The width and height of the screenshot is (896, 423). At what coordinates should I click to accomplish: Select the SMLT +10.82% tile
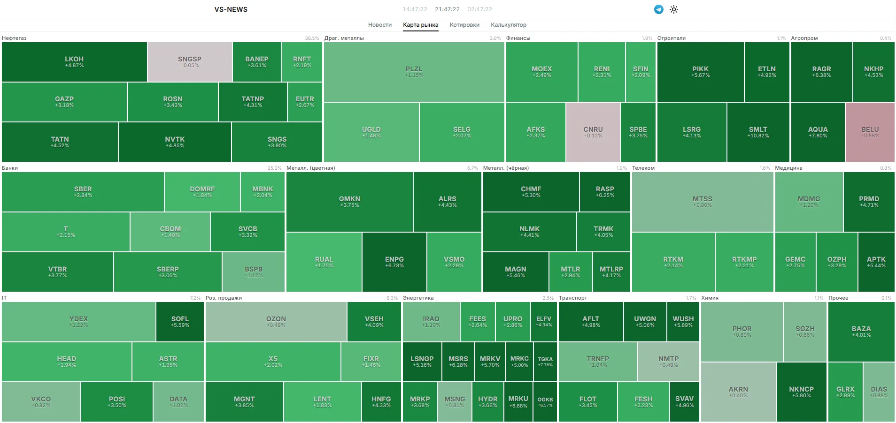click(758, 132)
